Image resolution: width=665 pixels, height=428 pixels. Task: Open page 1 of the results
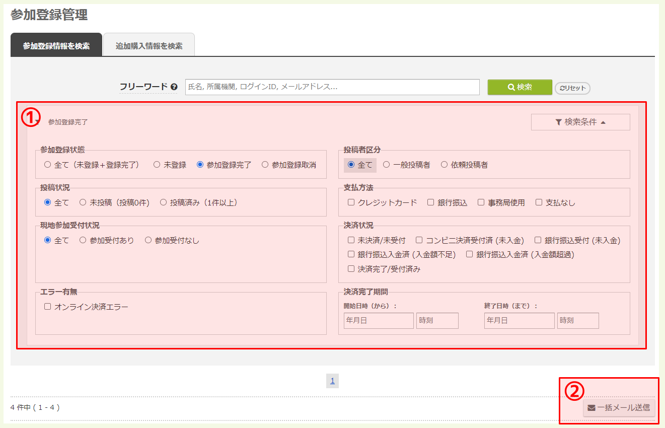click(332, 381)
